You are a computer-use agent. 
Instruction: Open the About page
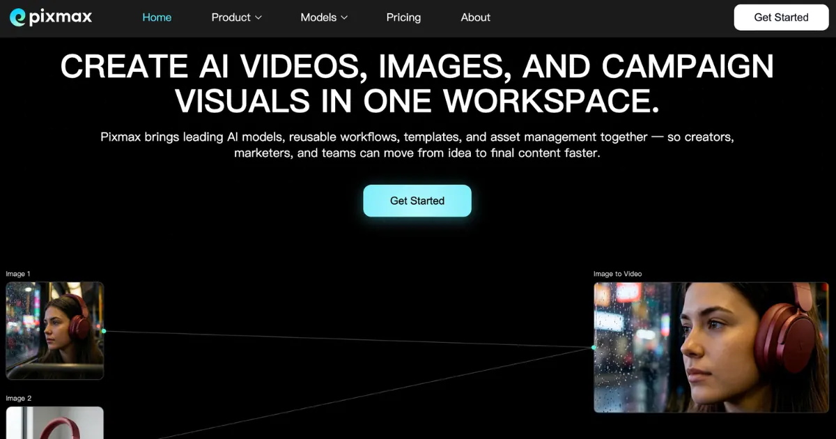click(476, 17)
